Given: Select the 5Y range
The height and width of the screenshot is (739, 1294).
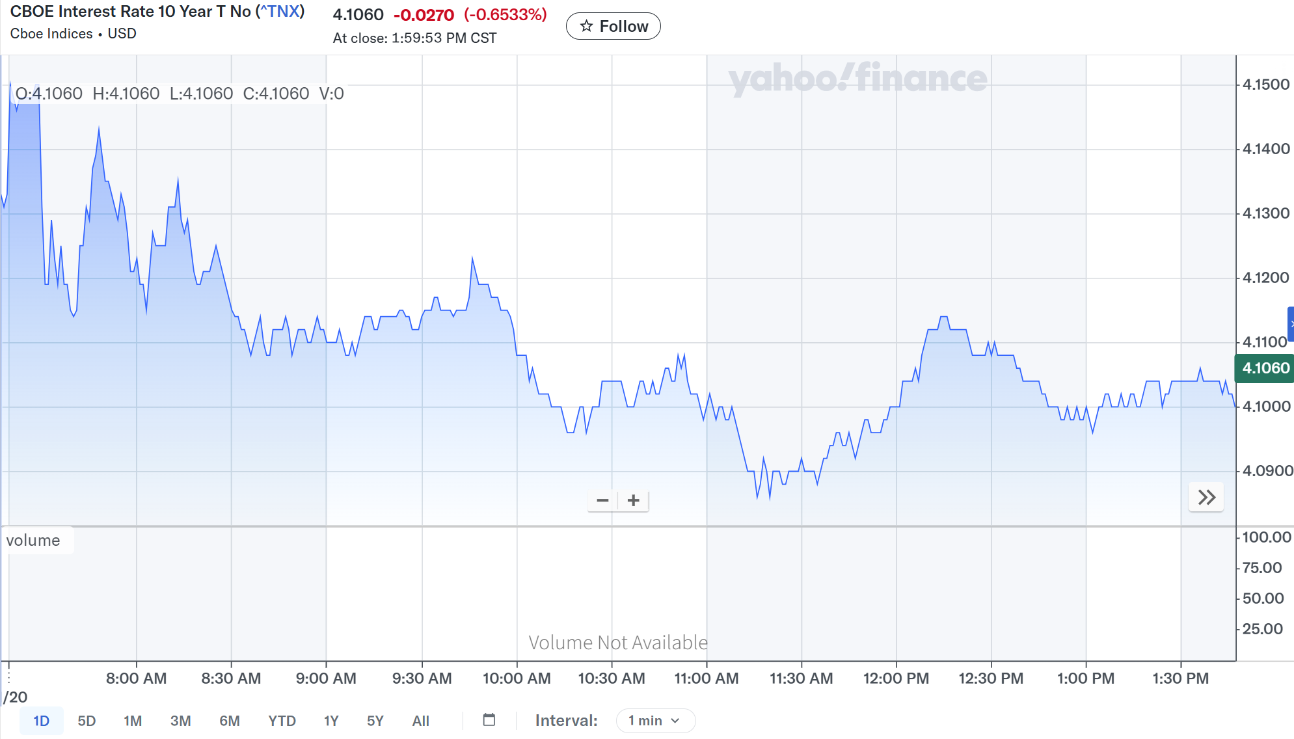Looking at the screenshot, I should click(375, 721).
